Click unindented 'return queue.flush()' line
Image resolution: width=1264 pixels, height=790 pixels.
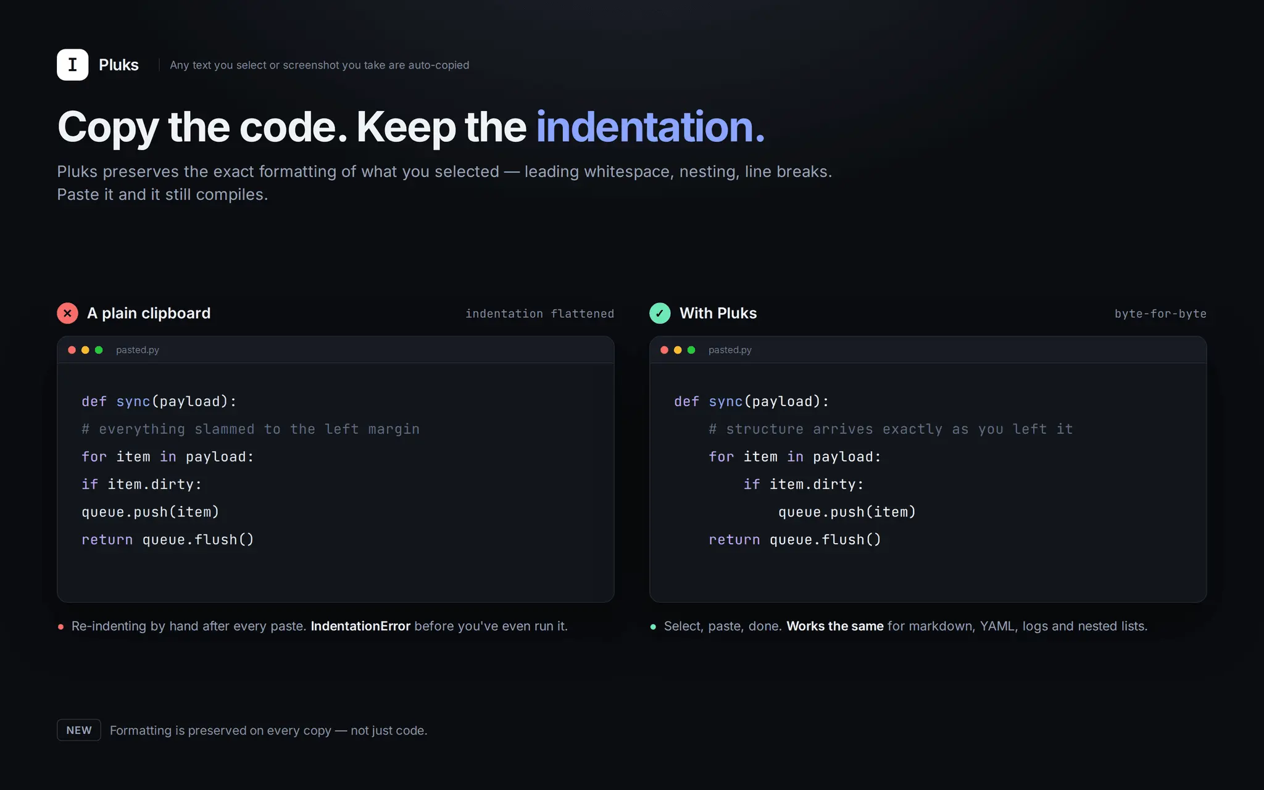[x=168, y=540]
